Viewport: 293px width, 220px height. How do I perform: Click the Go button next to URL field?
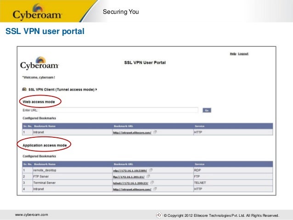pyautogui.click(x=207, y=111)
